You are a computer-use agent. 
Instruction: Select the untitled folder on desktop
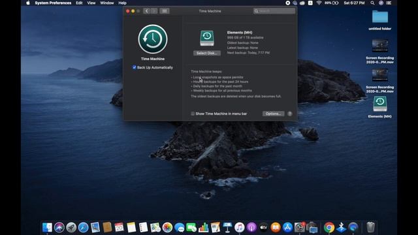[x=380, y=20]
